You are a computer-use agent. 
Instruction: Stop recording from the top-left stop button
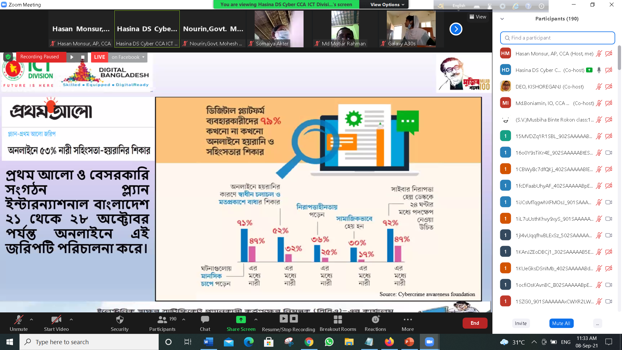pyautogui.click(x=83, y=57)
